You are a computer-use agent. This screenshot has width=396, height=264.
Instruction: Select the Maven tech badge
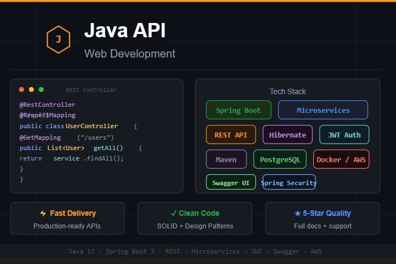[x=226, y=159]
